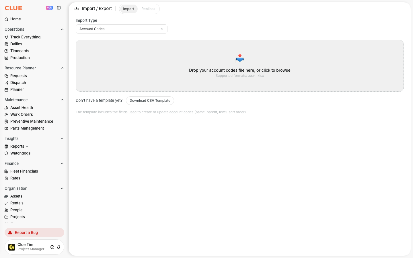This screenshot has height=258, width=413.
Task: Open the Import Type dropdown
Action: (122, 29)
